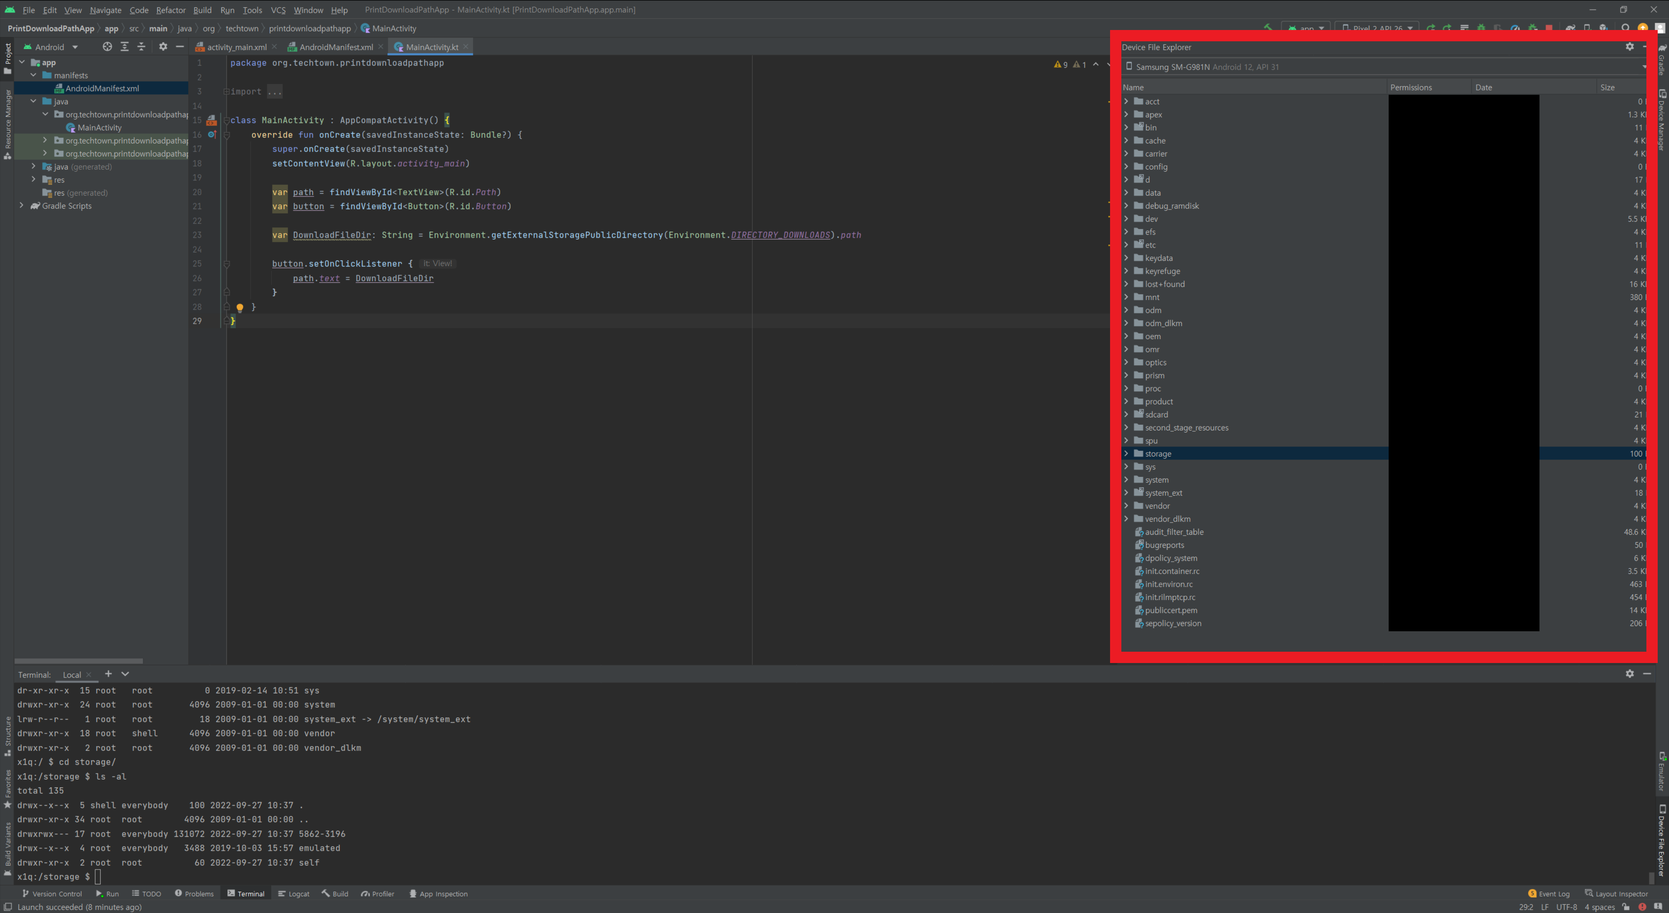Click the yellow lightbulb intention icon

pos(240,307)
